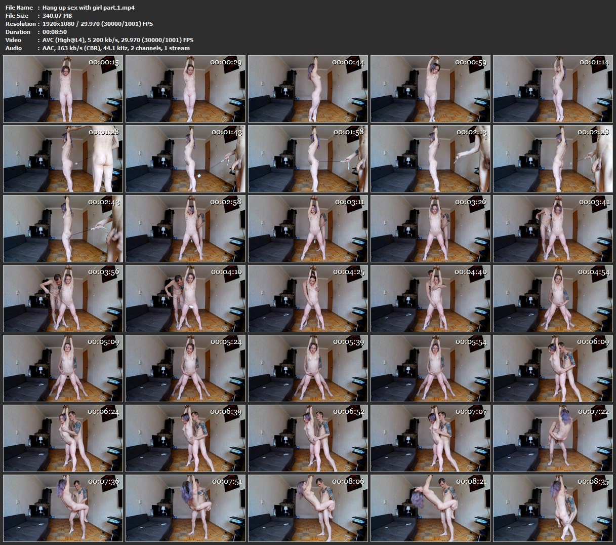Viewport: 616px width, 545px height.
Task: Select the 00:04:10 thumbnail
Action: coord(185,298)
